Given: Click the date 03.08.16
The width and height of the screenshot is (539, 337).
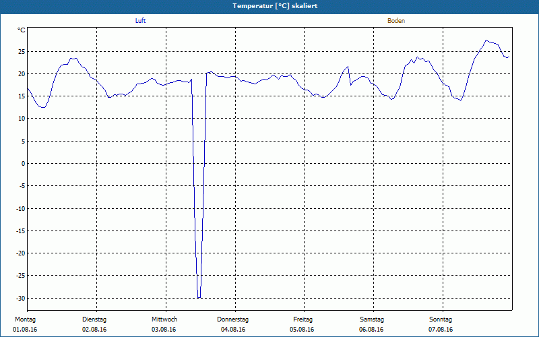Looking at the screenshot, I should [164, 330].
